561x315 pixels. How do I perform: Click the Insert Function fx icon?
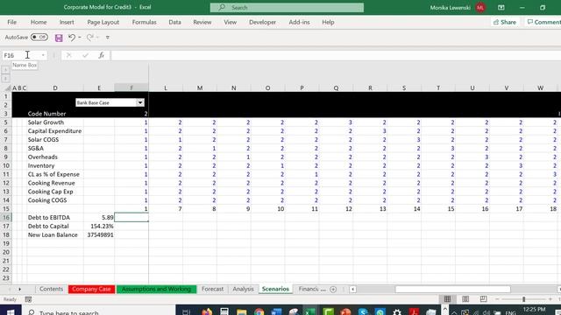(x=102, y=55)
